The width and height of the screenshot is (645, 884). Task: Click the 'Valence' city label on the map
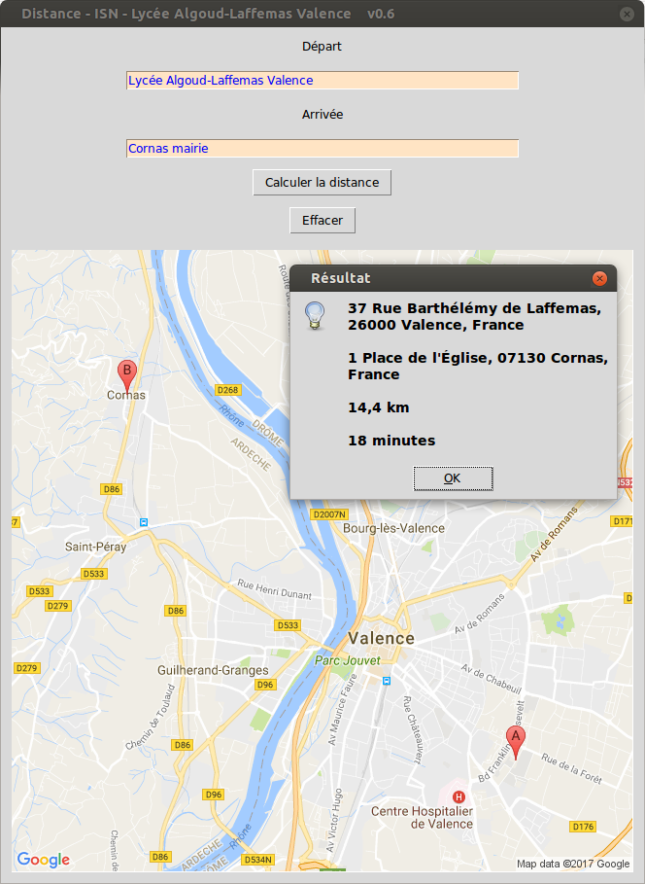(382, 638)
